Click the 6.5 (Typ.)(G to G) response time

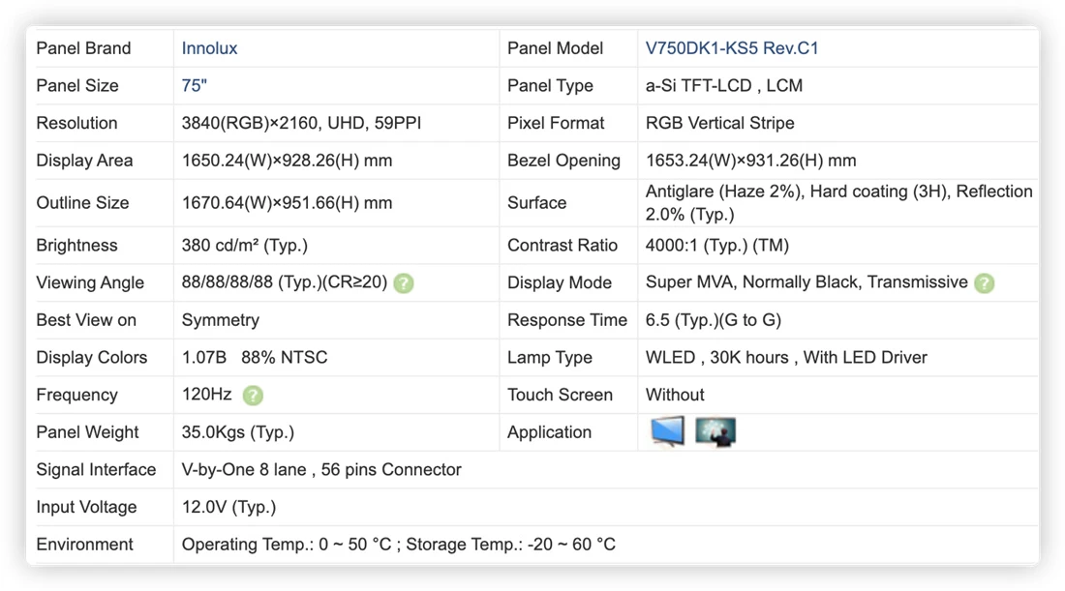(x=714, y=320)
